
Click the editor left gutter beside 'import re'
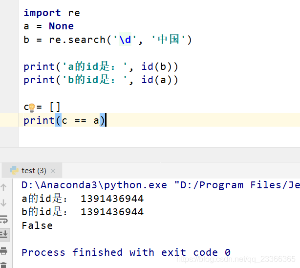(9, 13)
